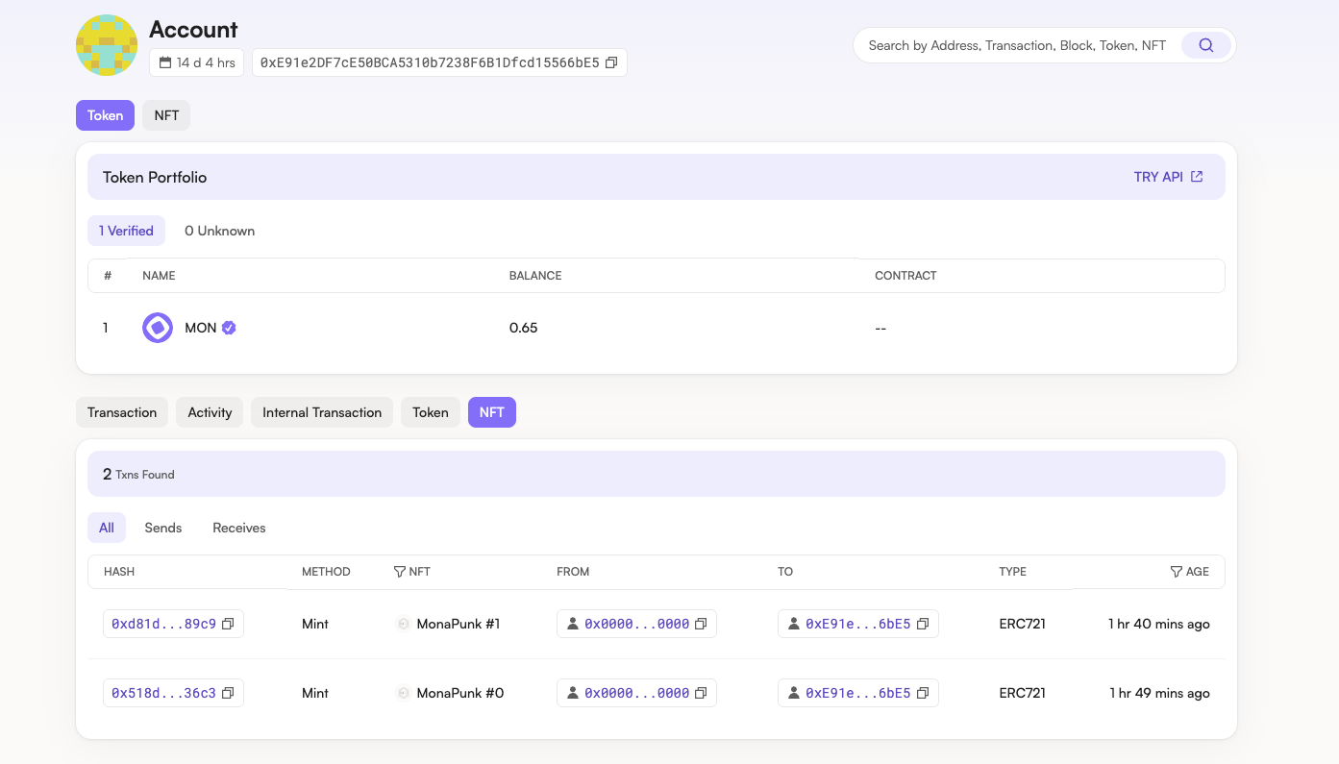Click the 1 hr 49 mins ago age
The width and height of the screenshot is (1339, 764).
(1159, 693)
